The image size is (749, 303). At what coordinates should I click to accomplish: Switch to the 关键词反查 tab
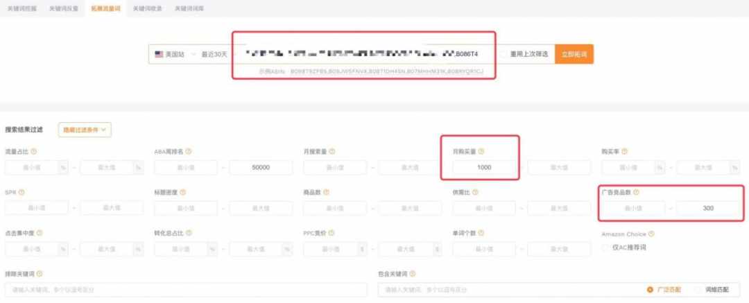(64, 8)
